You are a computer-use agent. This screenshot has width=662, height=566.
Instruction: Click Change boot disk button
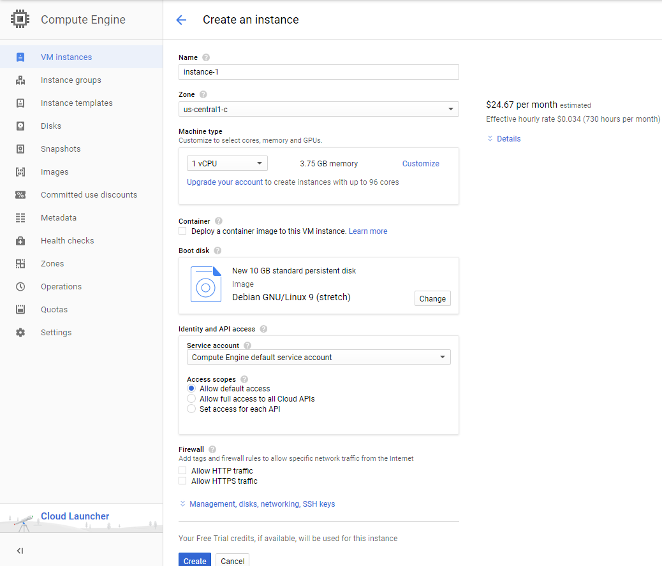tap(432, 298)
